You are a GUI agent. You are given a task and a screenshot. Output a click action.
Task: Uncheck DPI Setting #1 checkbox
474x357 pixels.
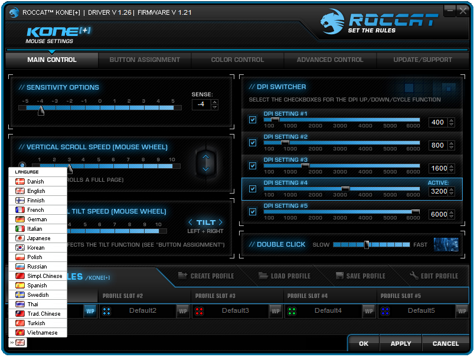[253, 120]
